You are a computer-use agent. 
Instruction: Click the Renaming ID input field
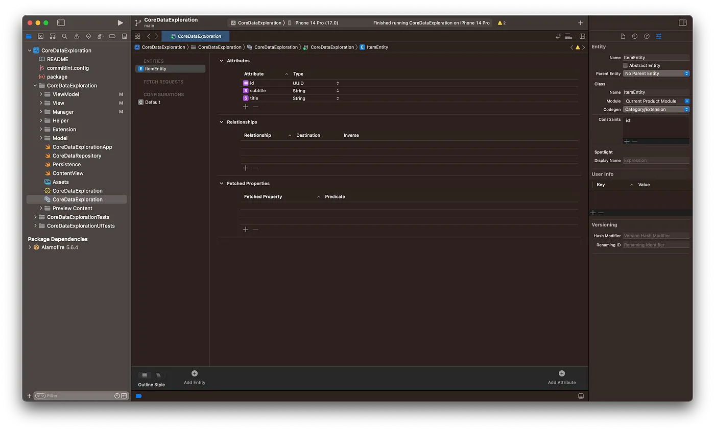(656, 245)
